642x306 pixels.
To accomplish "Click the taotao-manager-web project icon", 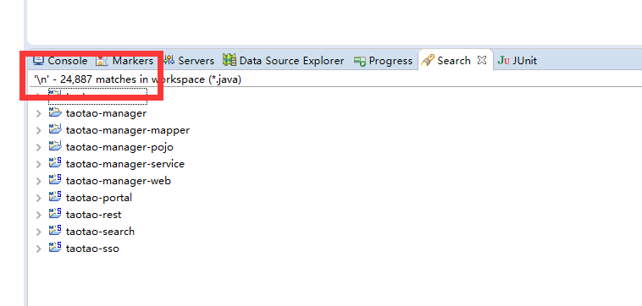I will click(55, 179).
